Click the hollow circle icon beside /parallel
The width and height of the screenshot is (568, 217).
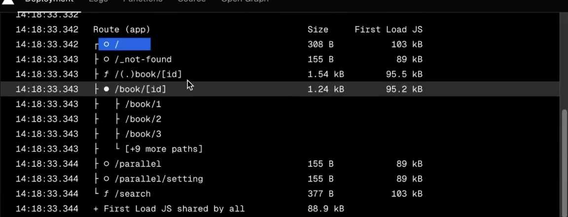(x=106, y=164)
